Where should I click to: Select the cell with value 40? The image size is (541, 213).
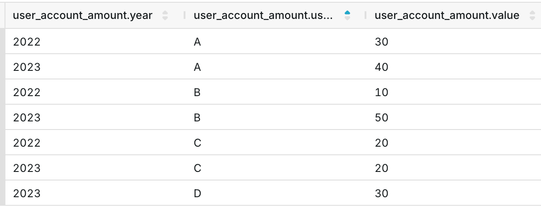click(382, 67)
